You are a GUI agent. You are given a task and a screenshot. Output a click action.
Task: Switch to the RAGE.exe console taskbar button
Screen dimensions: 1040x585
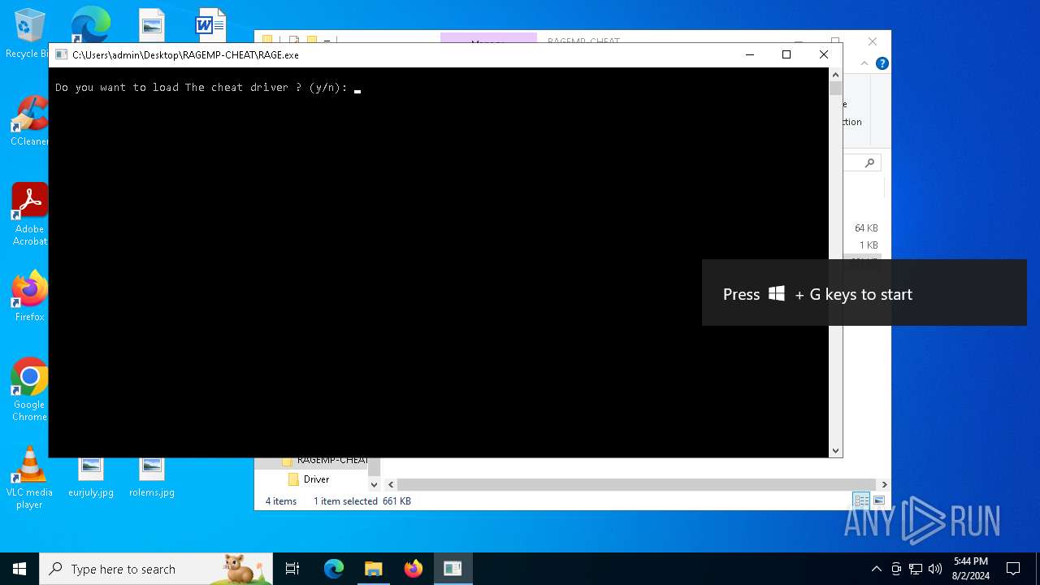[453, 569]
